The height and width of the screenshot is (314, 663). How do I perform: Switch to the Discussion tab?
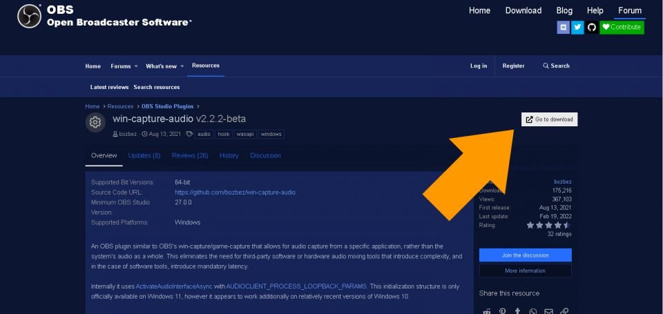tap(265, 155)
